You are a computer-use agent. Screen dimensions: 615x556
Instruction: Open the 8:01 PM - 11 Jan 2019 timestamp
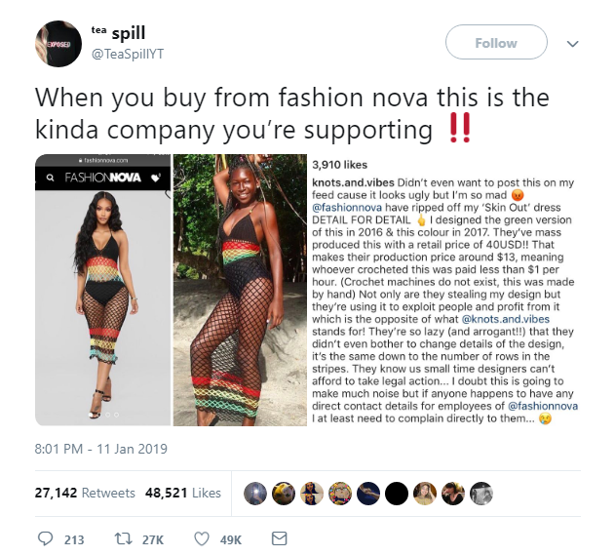[100, 449]
